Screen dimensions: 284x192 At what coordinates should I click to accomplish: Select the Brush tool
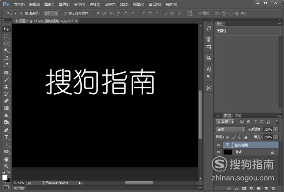point(6,79)
